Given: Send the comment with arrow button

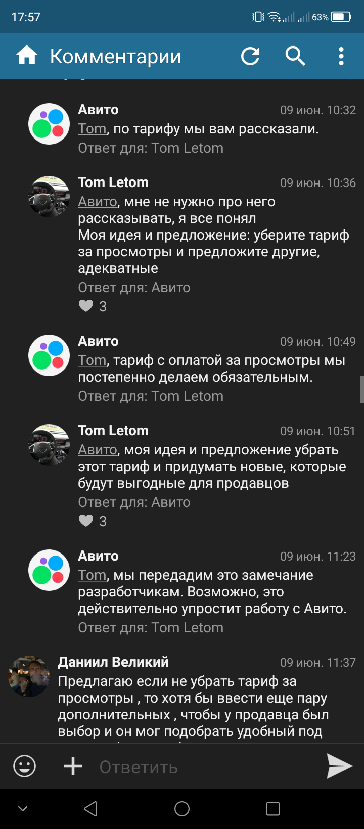Looking at the screenshot, I should point(339,766).
